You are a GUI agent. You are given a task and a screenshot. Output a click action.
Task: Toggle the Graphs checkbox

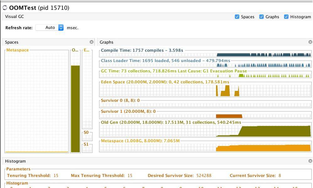(262, 17)
